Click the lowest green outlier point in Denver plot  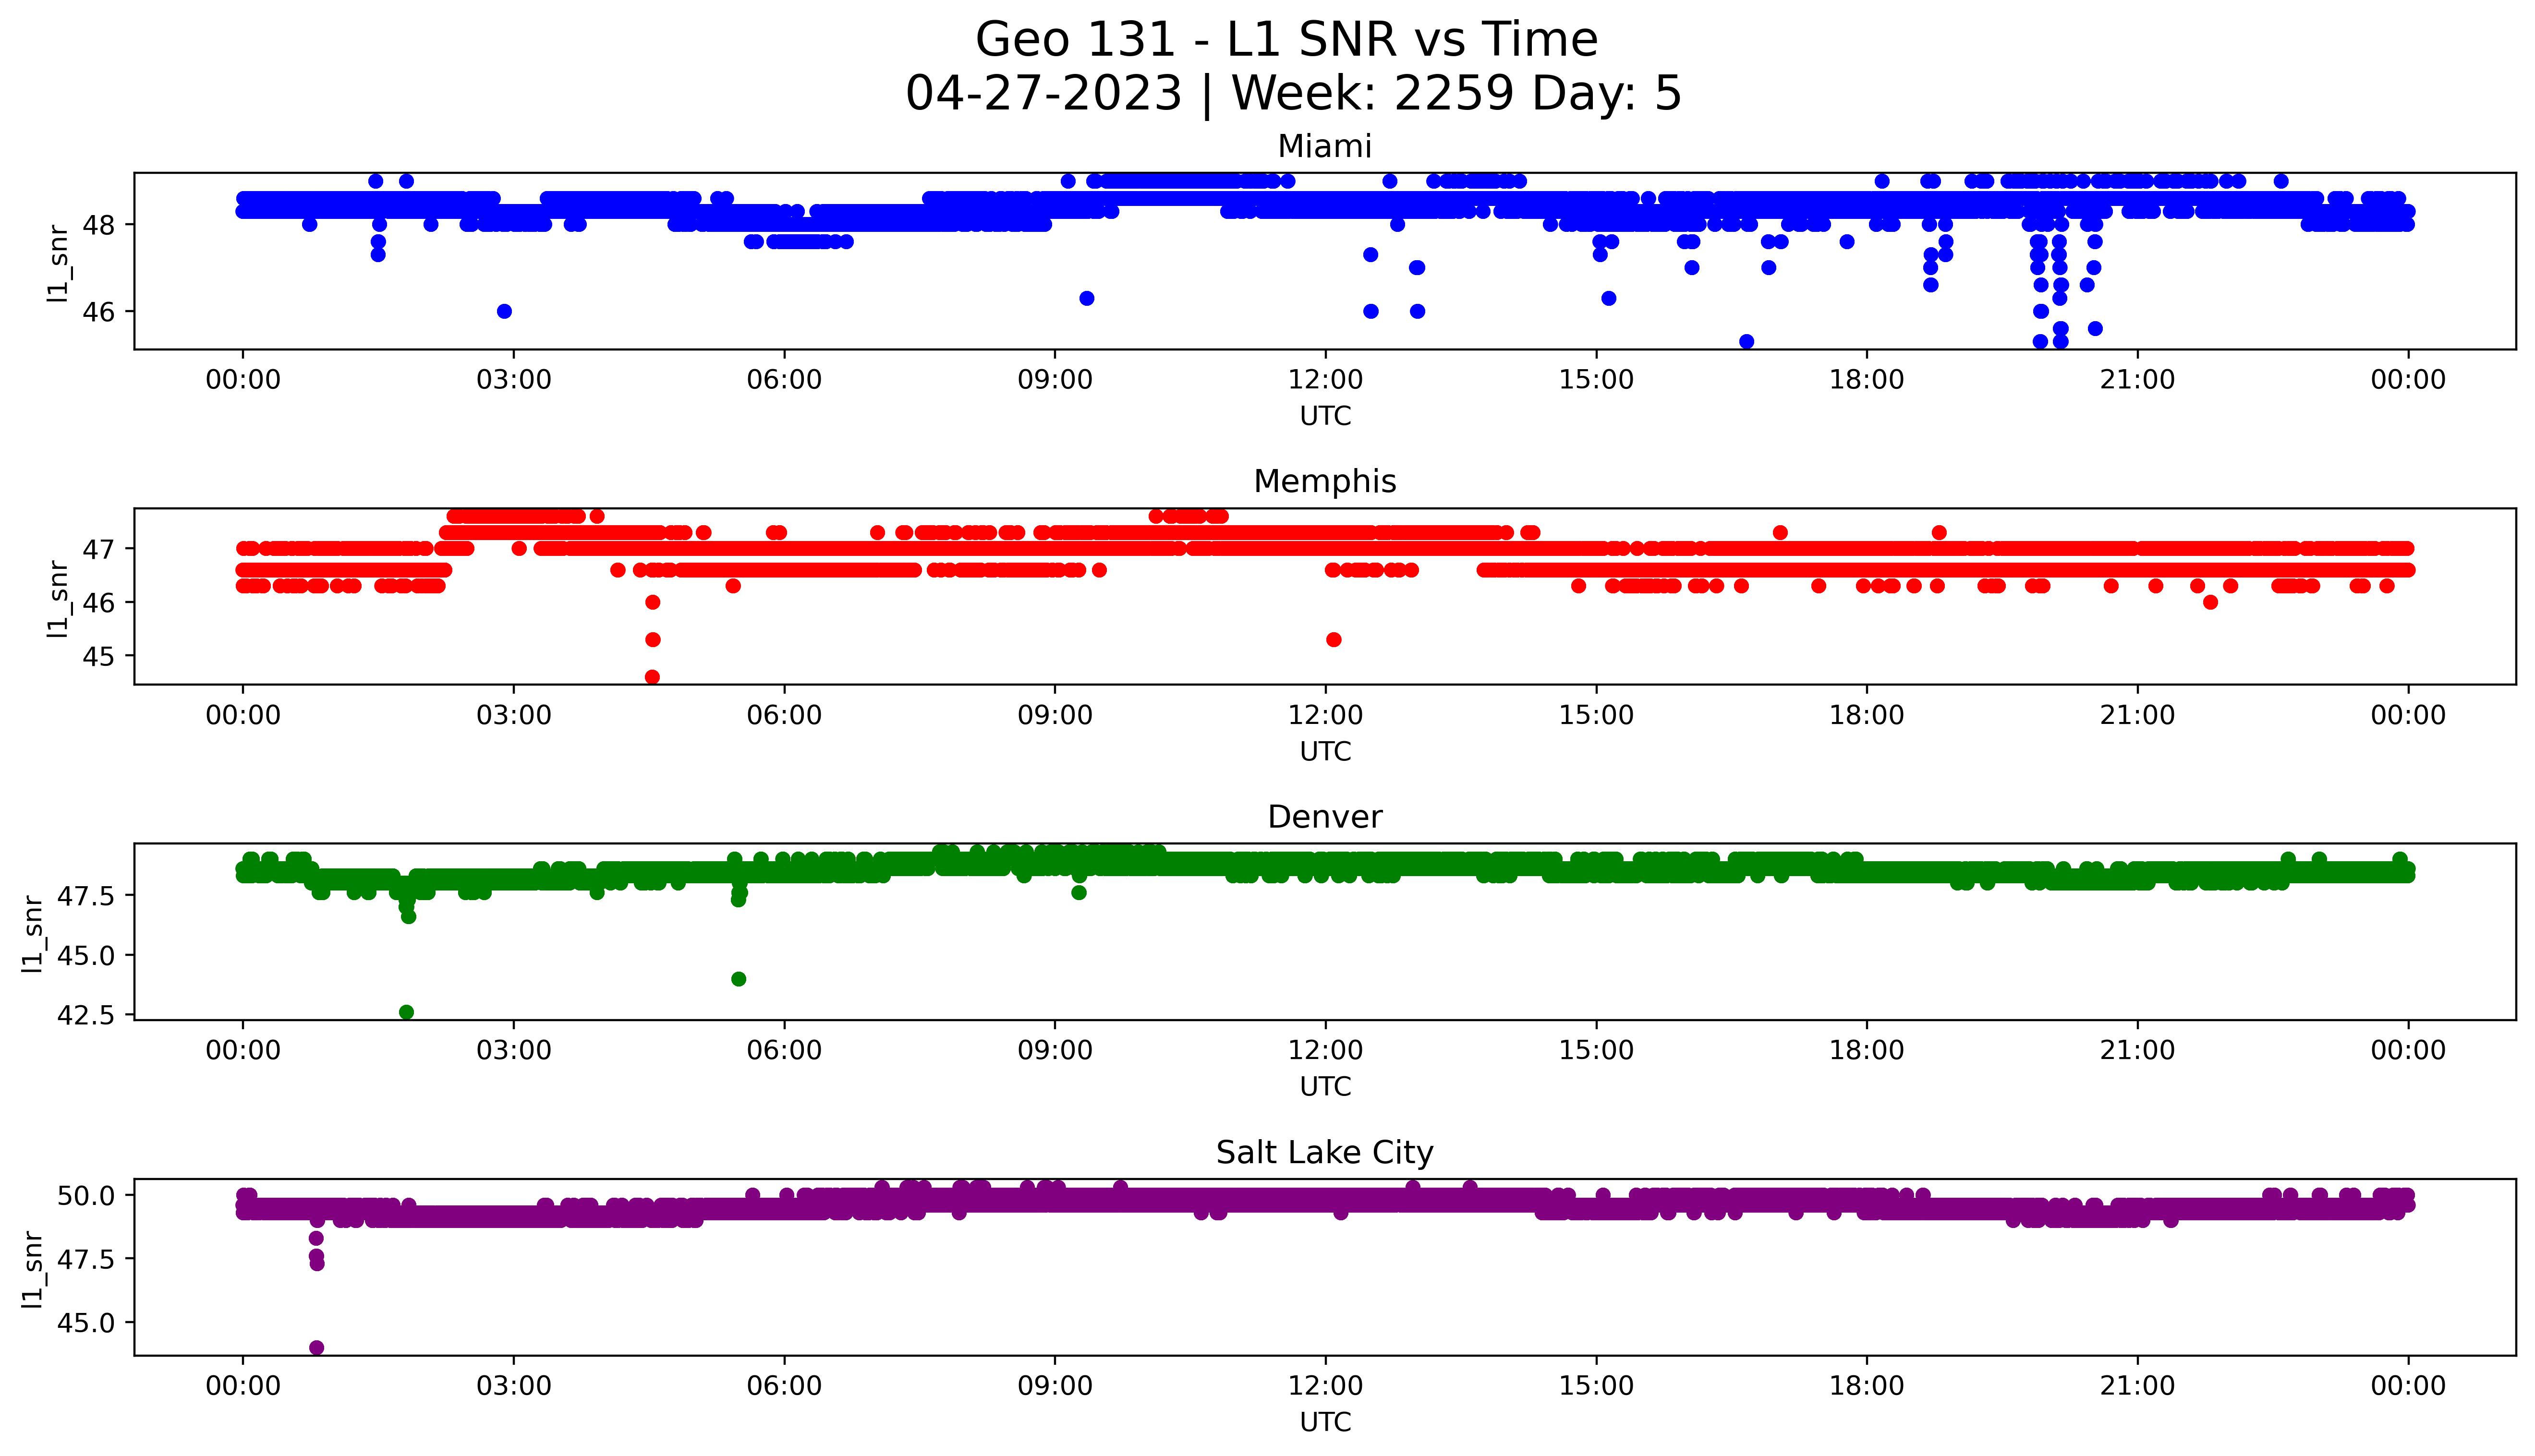point(406,1012)
